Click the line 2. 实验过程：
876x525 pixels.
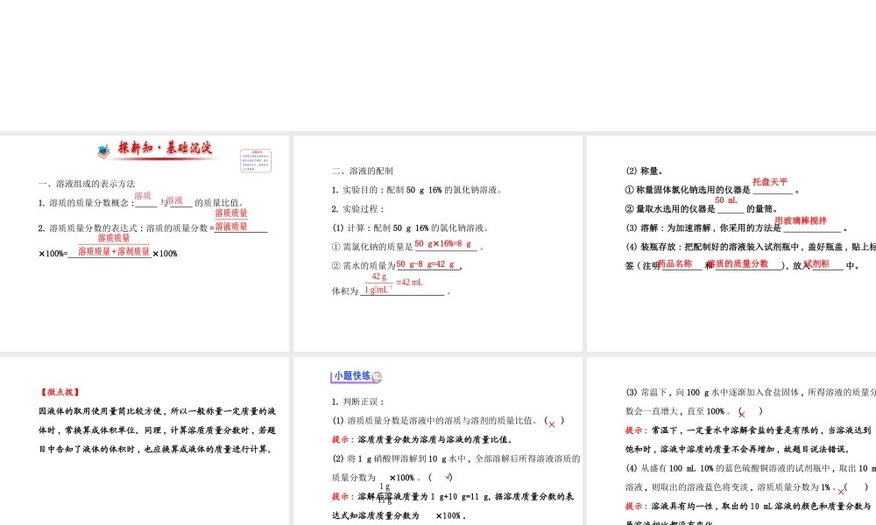358,208
